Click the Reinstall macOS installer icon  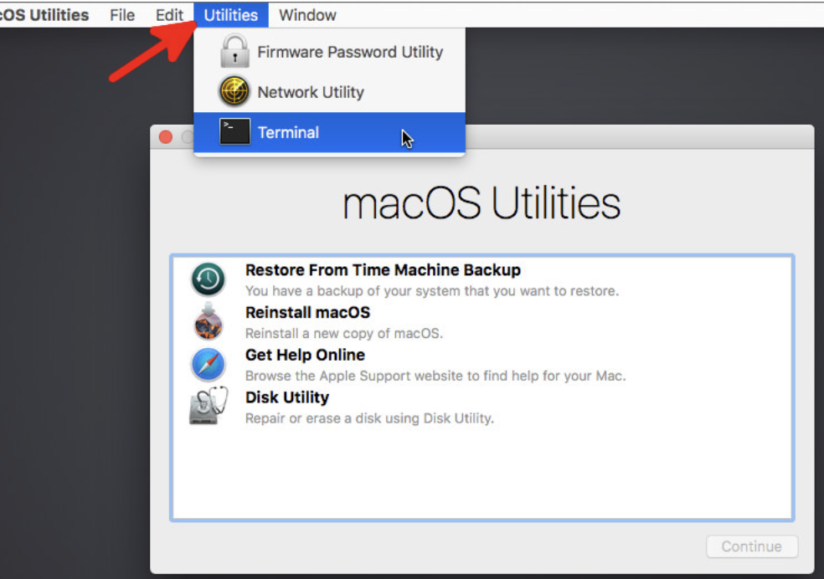(209, 321)
